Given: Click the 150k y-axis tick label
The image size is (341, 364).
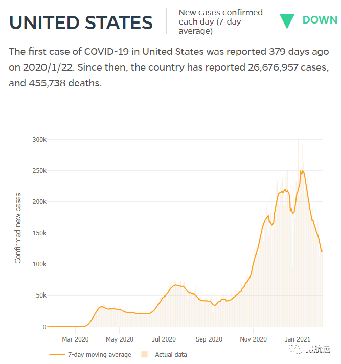Looking at the screenshot, I should click(x=39, y=233).
